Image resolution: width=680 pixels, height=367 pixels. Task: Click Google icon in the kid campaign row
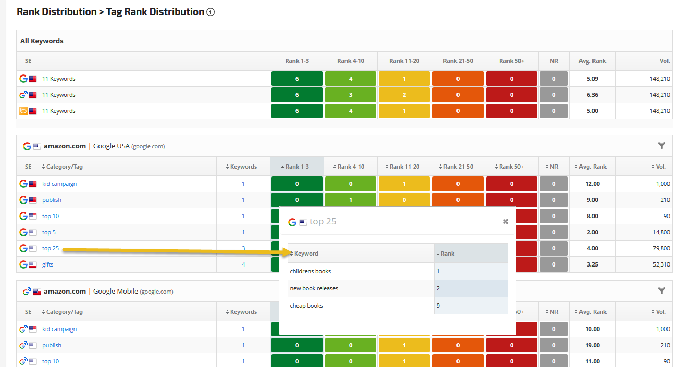pyautogui.click(x=23, y=184)
